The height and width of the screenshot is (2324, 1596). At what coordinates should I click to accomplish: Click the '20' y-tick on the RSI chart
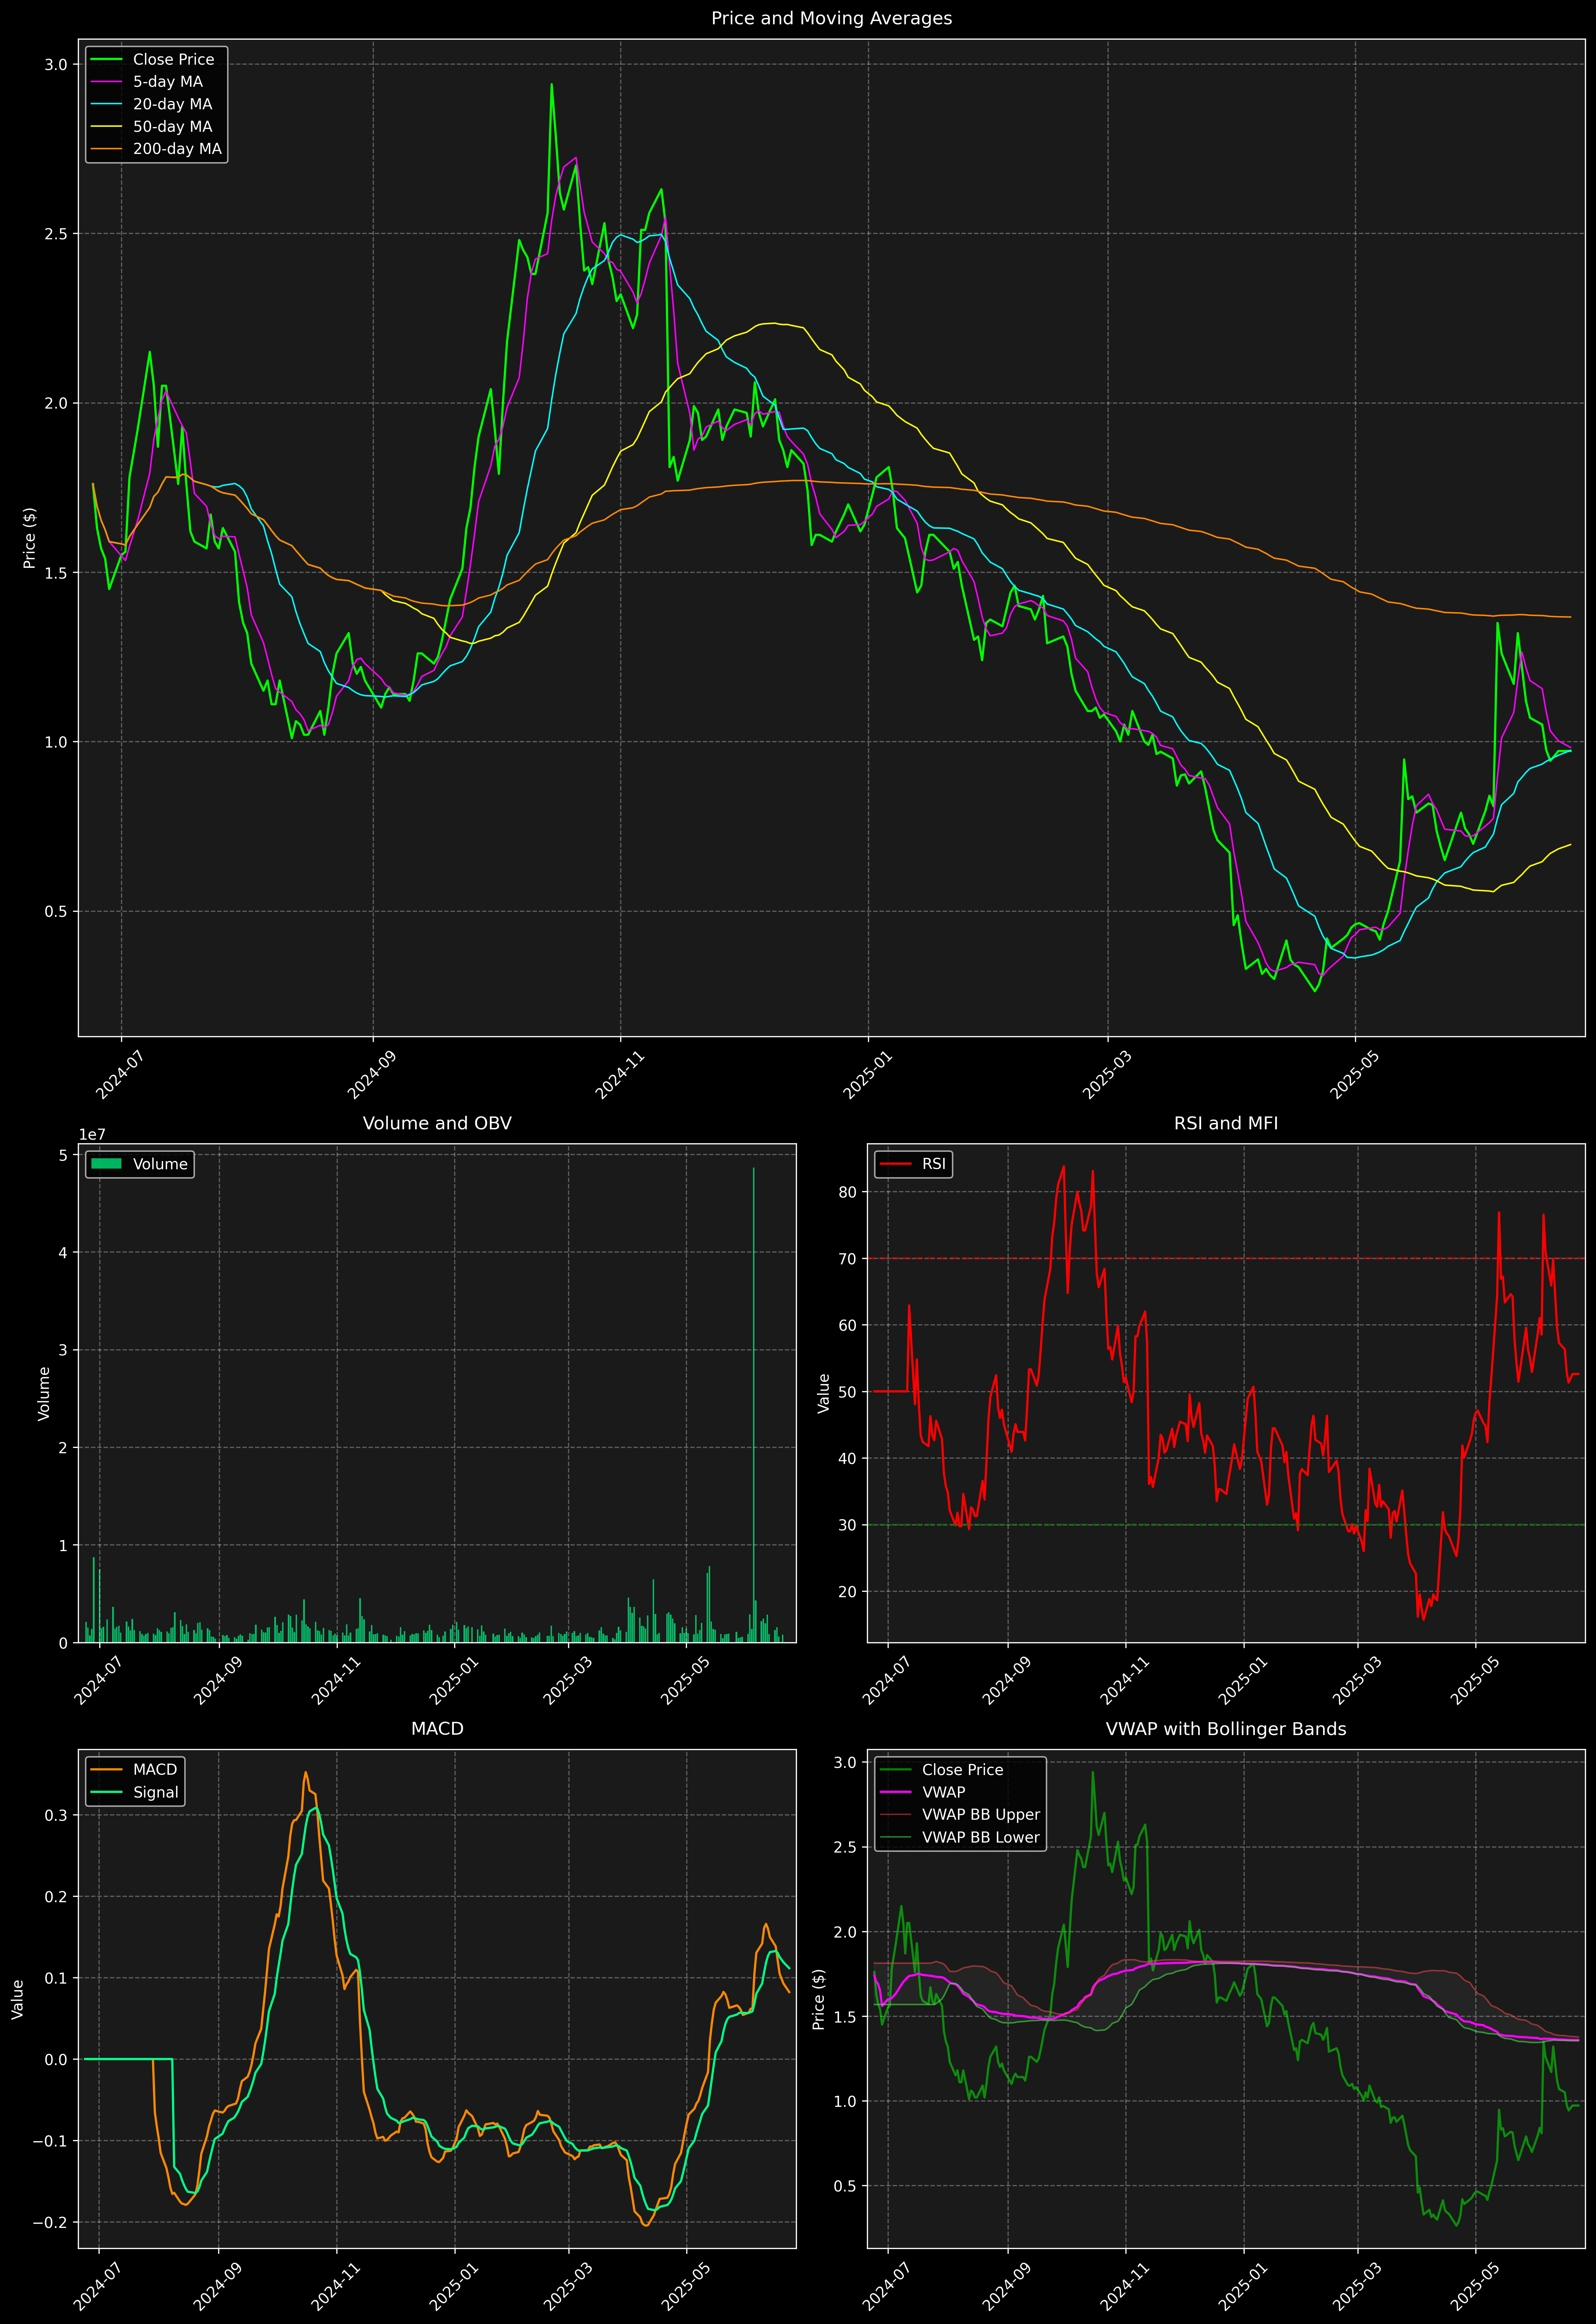pos(848,1592)
